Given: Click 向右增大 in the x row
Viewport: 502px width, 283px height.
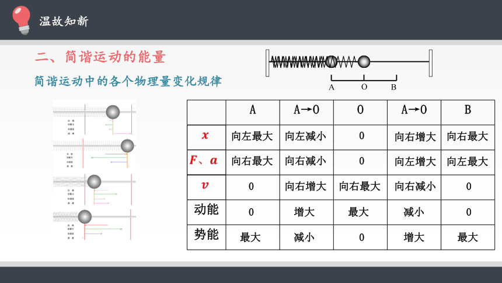Looking at the screenshot, I should click(x=415, y=137).
